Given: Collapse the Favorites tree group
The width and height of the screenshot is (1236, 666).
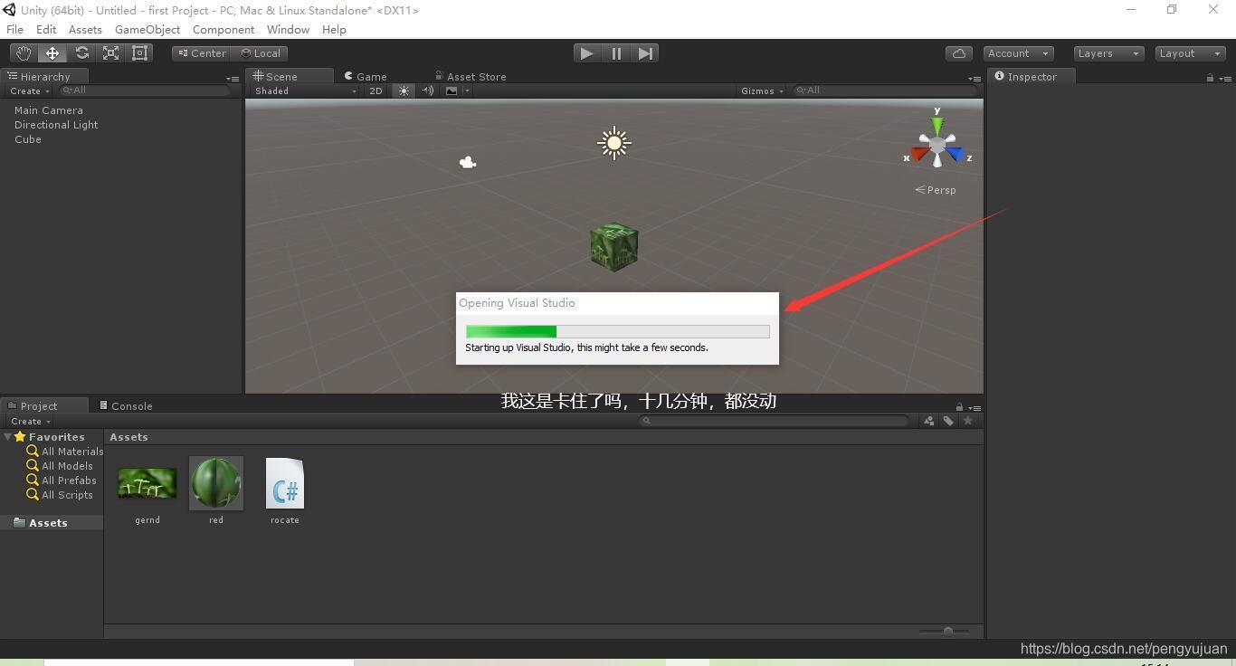Looking at the screenshot, I should pos(7,436).
